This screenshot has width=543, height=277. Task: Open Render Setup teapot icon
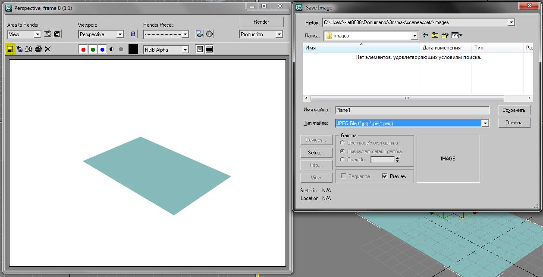coord(199,34)
